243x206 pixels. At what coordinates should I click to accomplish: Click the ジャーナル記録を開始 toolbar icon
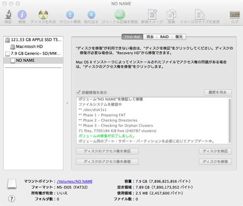click(x=119, y=15)
